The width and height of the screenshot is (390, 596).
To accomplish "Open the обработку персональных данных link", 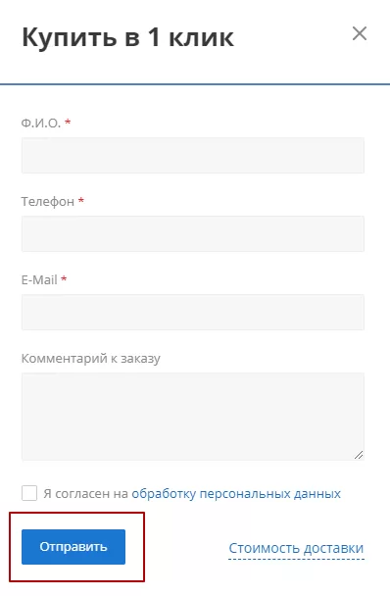I will 236,494.
